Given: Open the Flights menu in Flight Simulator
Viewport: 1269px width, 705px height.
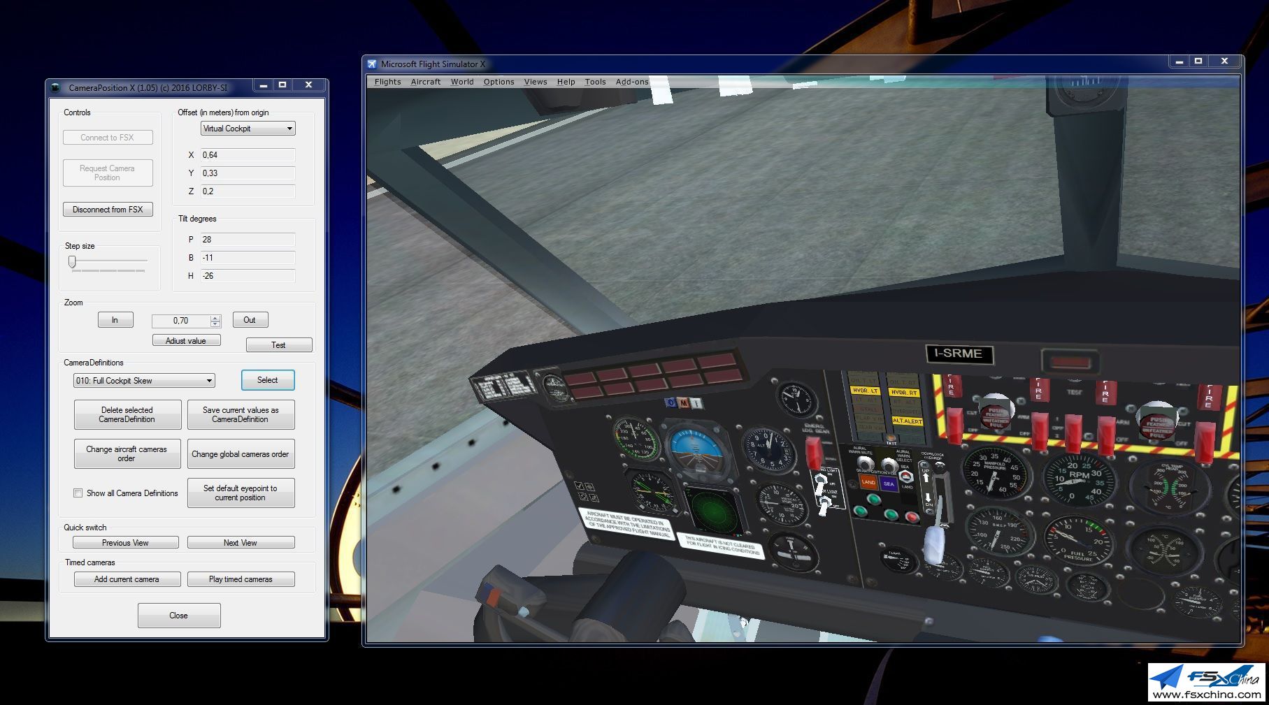Looking at the screenshot, I should click(387, 82).
